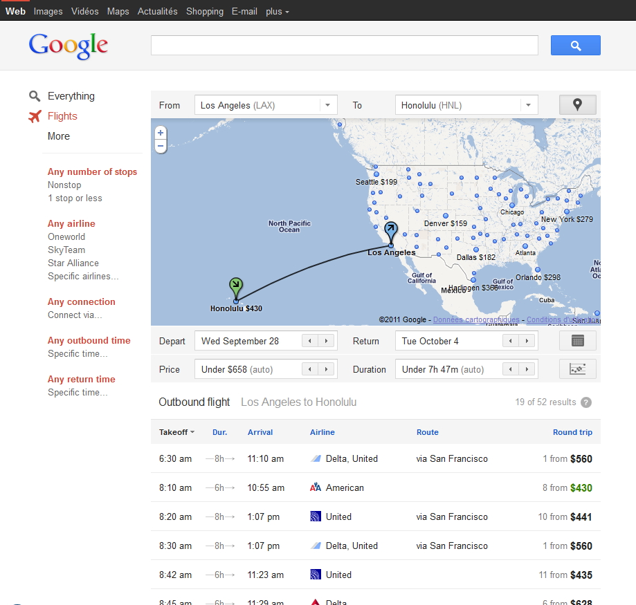This screenshot has height=605, width=636.
Task: Sort by Round trip price header
Action: [572, 432]
